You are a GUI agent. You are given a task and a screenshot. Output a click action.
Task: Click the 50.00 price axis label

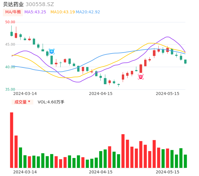coord(10,22)
